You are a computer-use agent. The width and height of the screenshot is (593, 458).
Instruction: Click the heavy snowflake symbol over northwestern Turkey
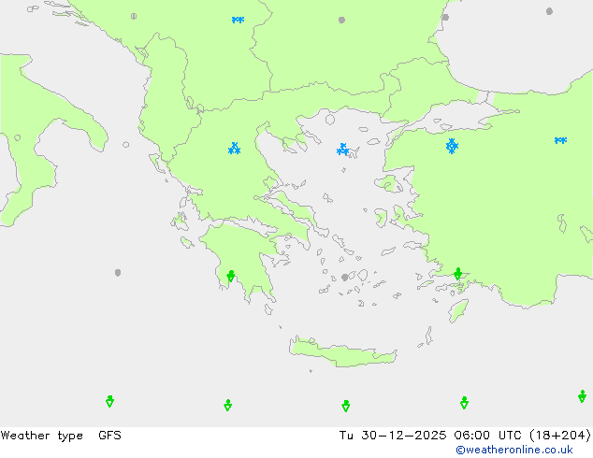pos(452,146)
